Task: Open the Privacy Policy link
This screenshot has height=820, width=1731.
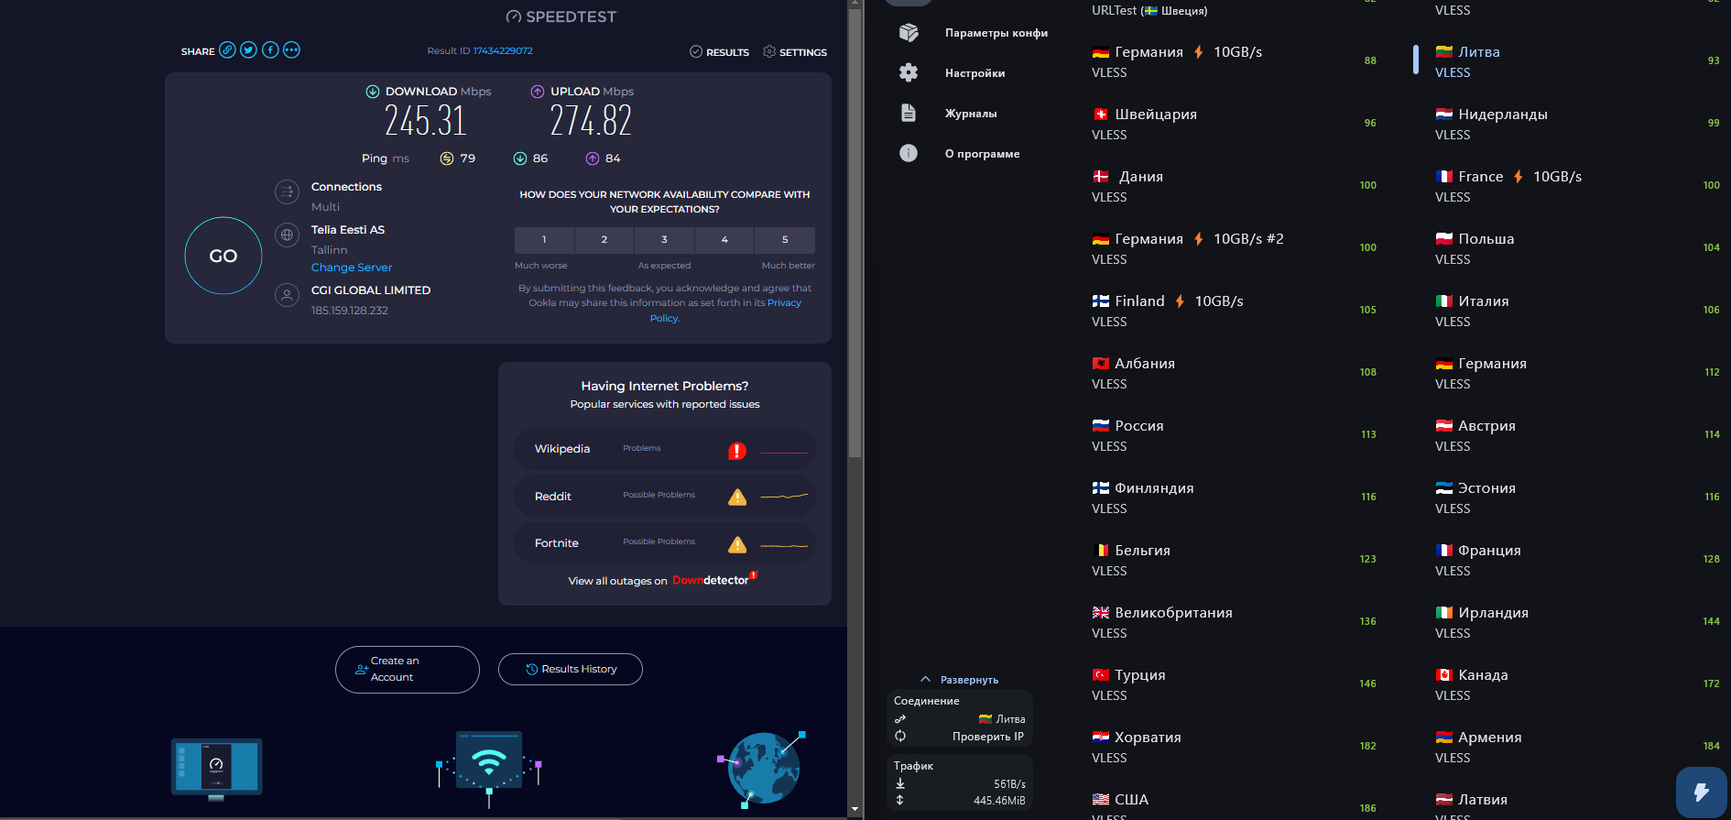Action: coord(725,311)
